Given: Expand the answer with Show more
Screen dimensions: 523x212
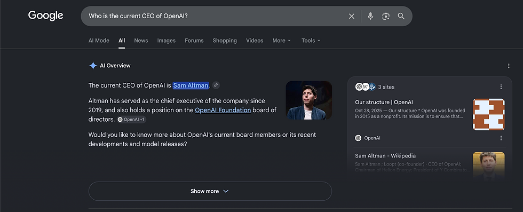Looking at the screenshot, I should pos(210,191).
